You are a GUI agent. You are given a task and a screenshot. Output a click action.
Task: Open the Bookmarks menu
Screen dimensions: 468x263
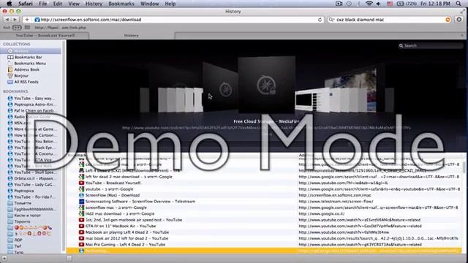coord(121,4)
